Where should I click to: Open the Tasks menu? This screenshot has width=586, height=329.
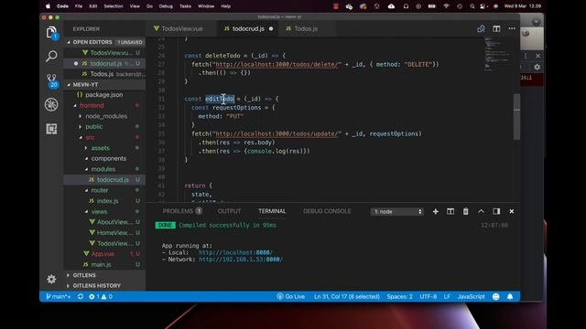(x=185, y=6)
